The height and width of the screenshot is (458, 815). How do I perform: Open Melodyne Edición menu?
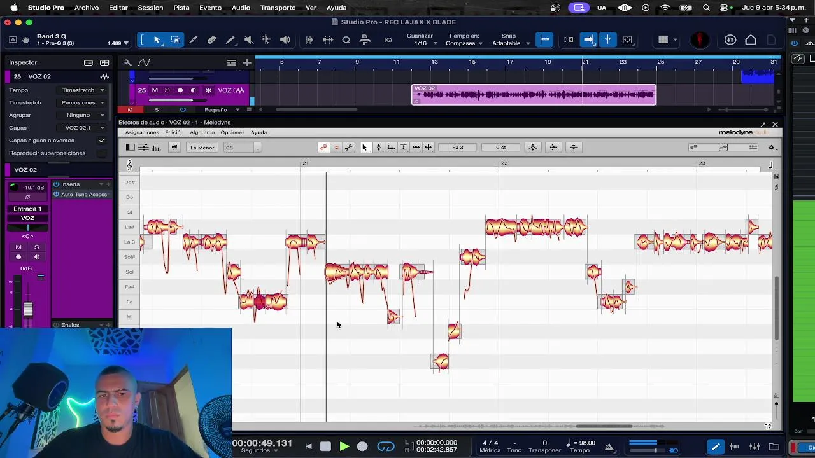click(174, 132)
